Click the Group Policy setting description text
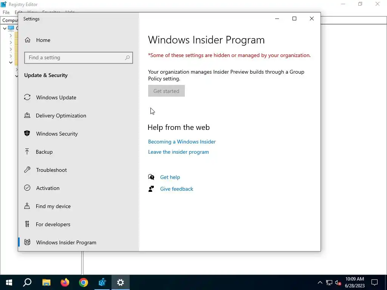Viewport: 387px width, 290px height. (x=226, y=75)
